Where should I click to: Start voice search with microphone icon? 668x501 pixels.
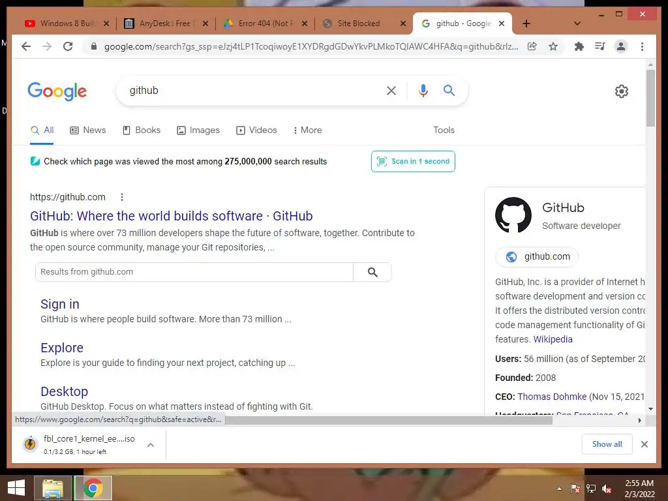pos(423,90)
